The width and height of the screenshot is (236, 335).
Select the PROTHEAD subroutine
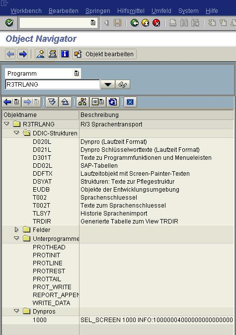click(49, 247)
